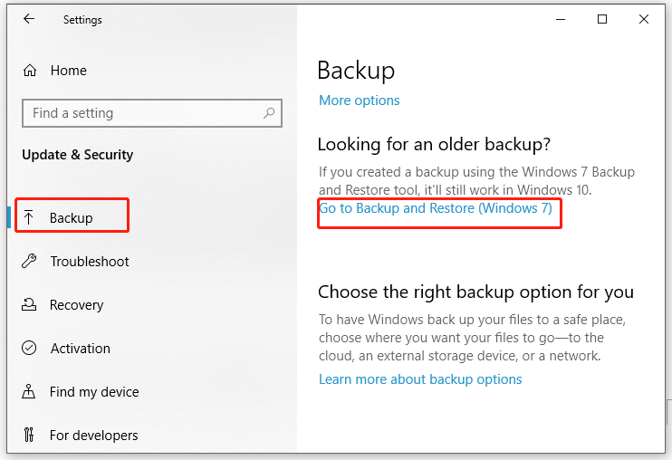Open the More options link
The height and width of the screenshot is (460, 672).
coord(359,101)
